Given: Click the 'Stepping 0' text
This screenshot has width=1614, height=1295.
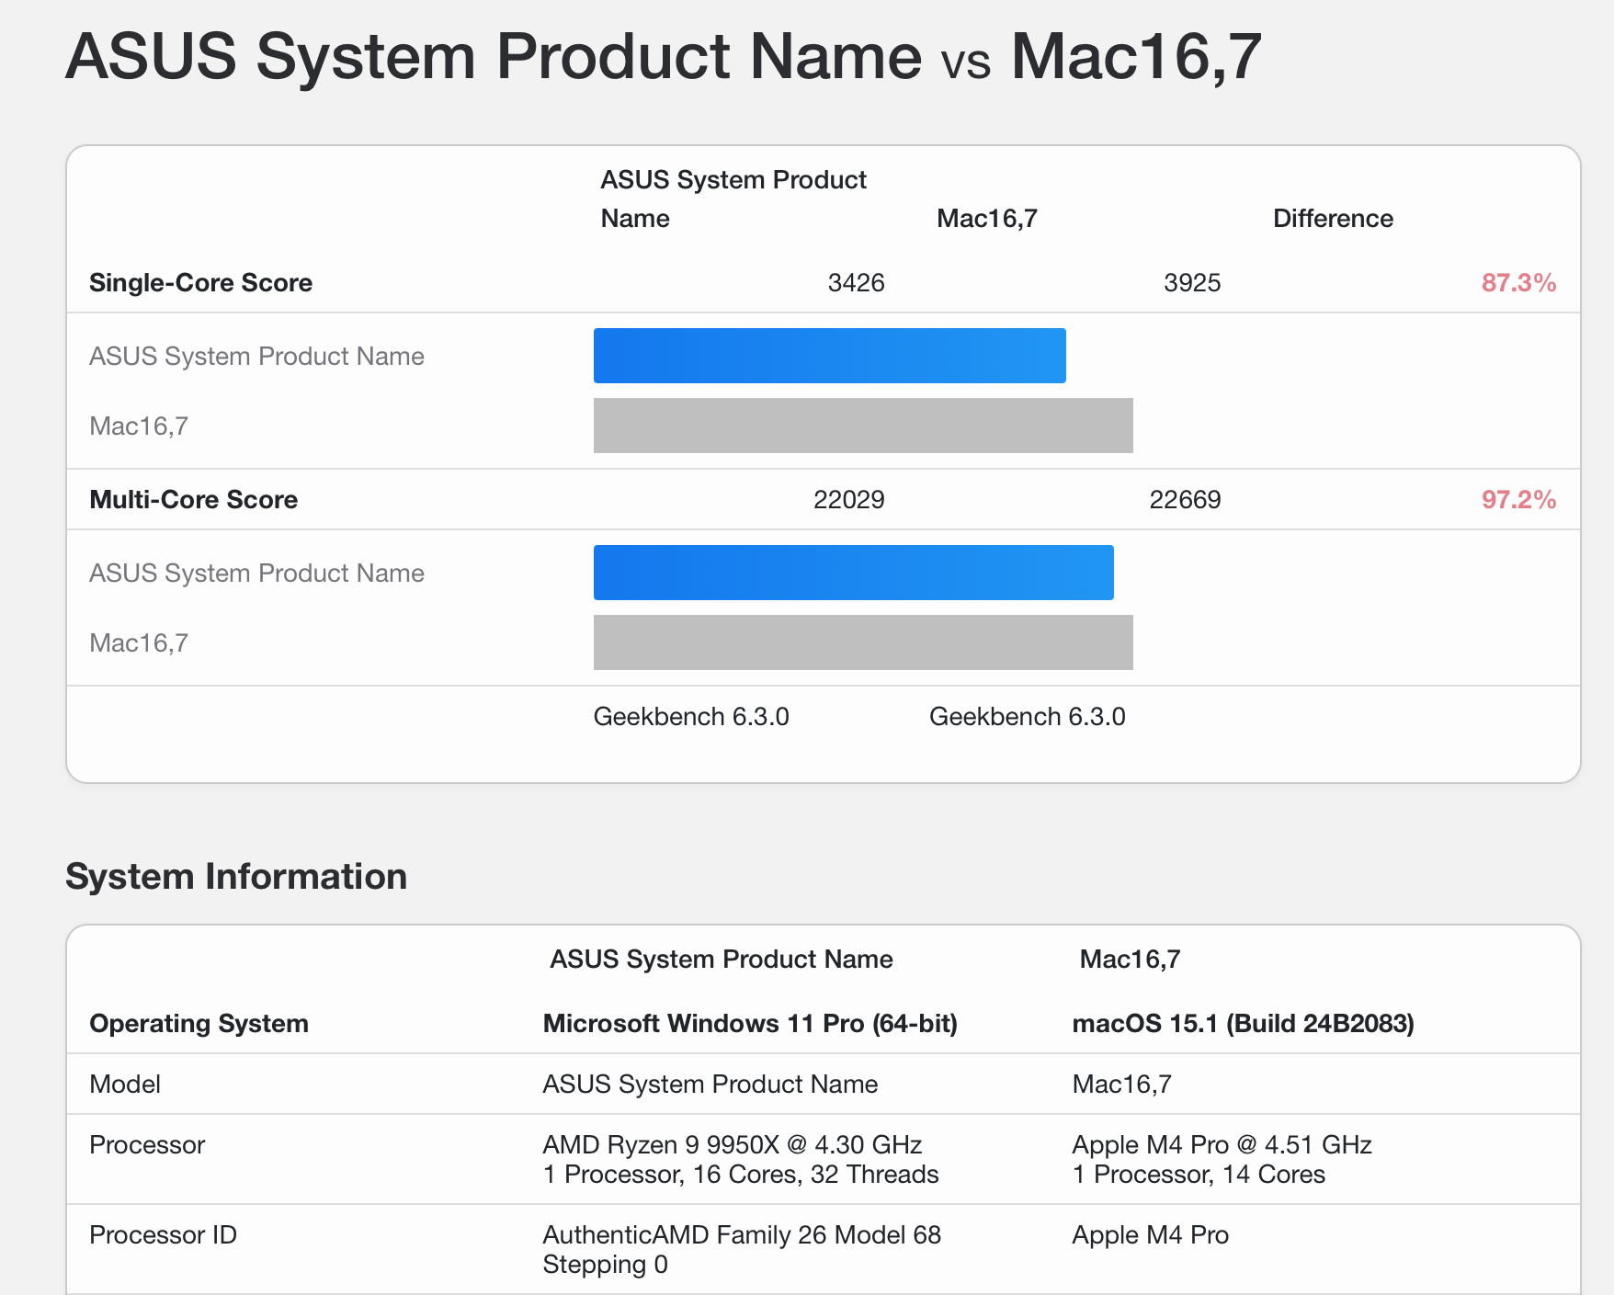Looking at the screenshot, I should (x=606, y=1265).
